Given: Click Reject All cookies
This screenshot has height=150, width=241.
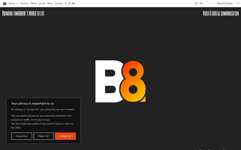Looking at the screenshot, I should point(44,136).
